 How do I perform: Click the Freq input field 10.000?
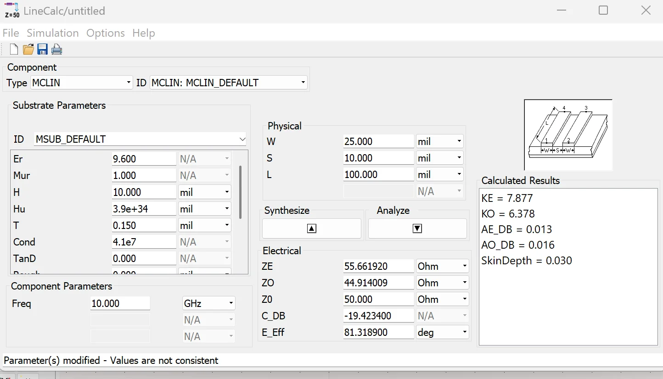point(120,303)
